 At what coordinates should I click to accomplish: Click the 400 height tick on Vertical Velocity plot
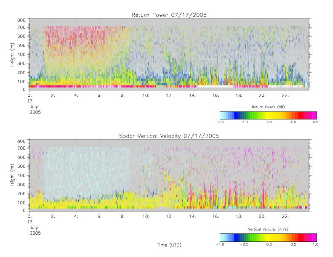click(21, 175)
